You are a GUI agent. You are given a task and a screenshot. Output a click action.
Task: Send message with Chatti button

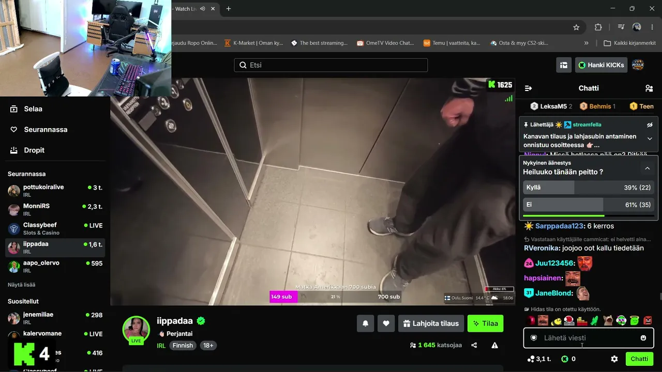tap(639, 359)
